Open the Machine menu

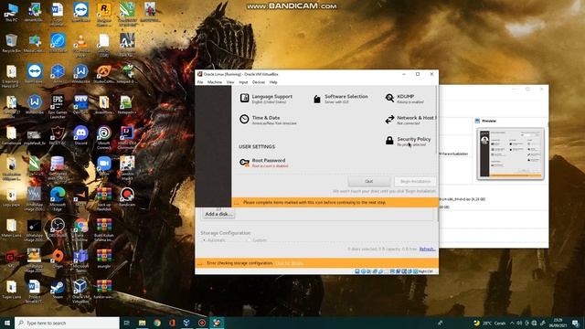(x=215, y=82)
